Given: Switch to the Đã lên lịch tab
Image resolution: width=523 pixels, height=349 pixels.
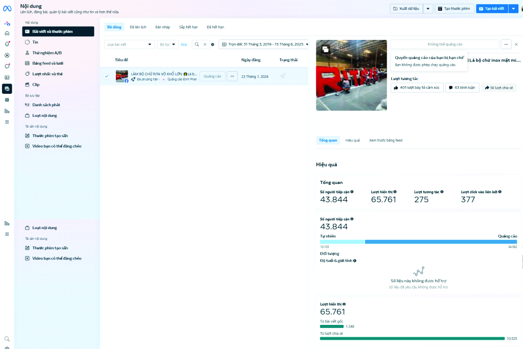Looking at the screenshot, I should pyautogui.click(x=138, y=27).
